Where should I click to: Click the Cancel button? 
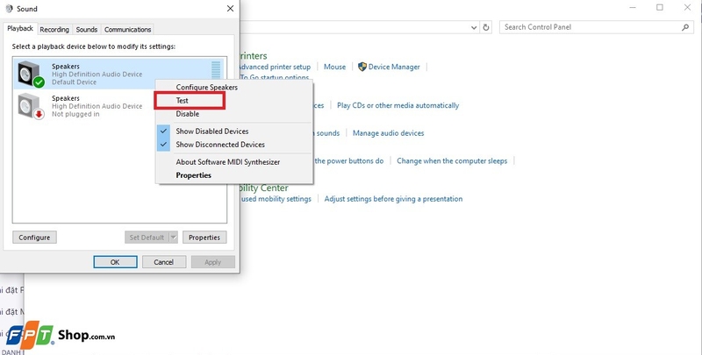click(x=164, y=262)
